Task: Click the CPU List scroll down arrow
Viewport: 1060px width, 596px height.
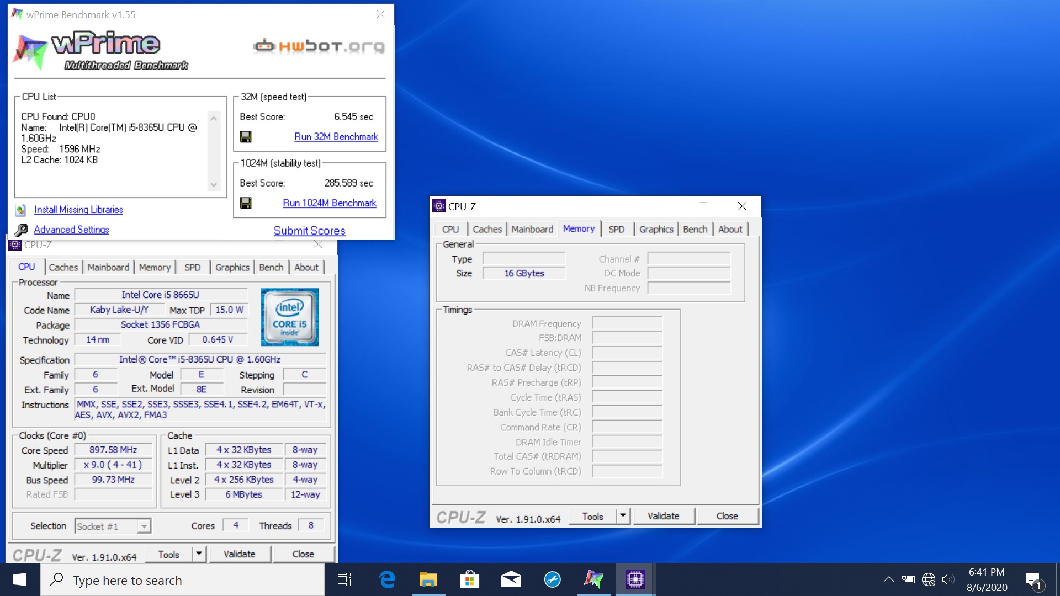Action: (214, 185)
